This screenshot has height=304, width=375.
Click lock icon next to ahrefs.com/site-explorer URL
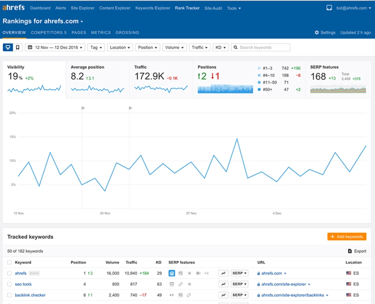point(259,284)
